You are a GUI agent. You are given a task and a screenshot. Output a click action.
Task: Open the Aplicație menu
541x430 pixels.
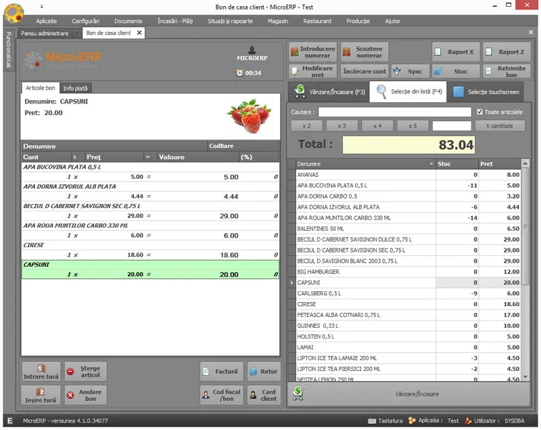click(x=46, y=21)
